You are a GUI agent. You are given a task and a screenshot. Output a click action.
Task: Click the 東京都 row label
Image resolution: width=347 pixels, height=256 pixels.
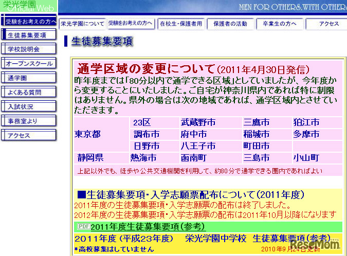(87, 134)
